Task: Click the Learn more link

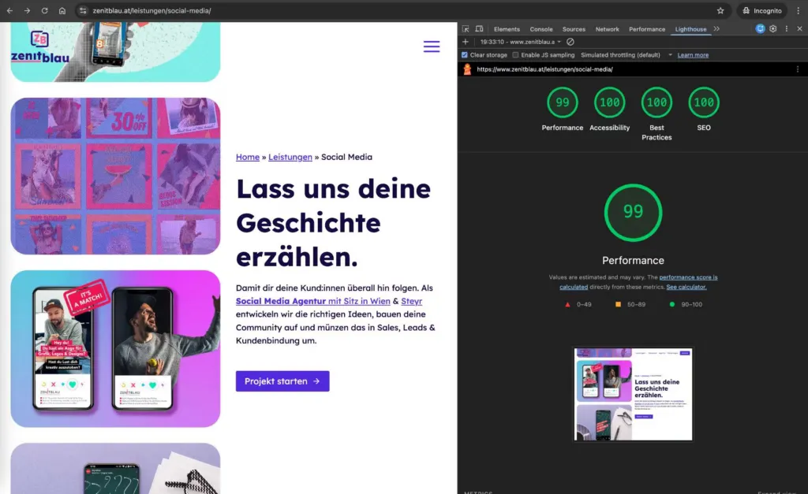Action: click(693, 55)
